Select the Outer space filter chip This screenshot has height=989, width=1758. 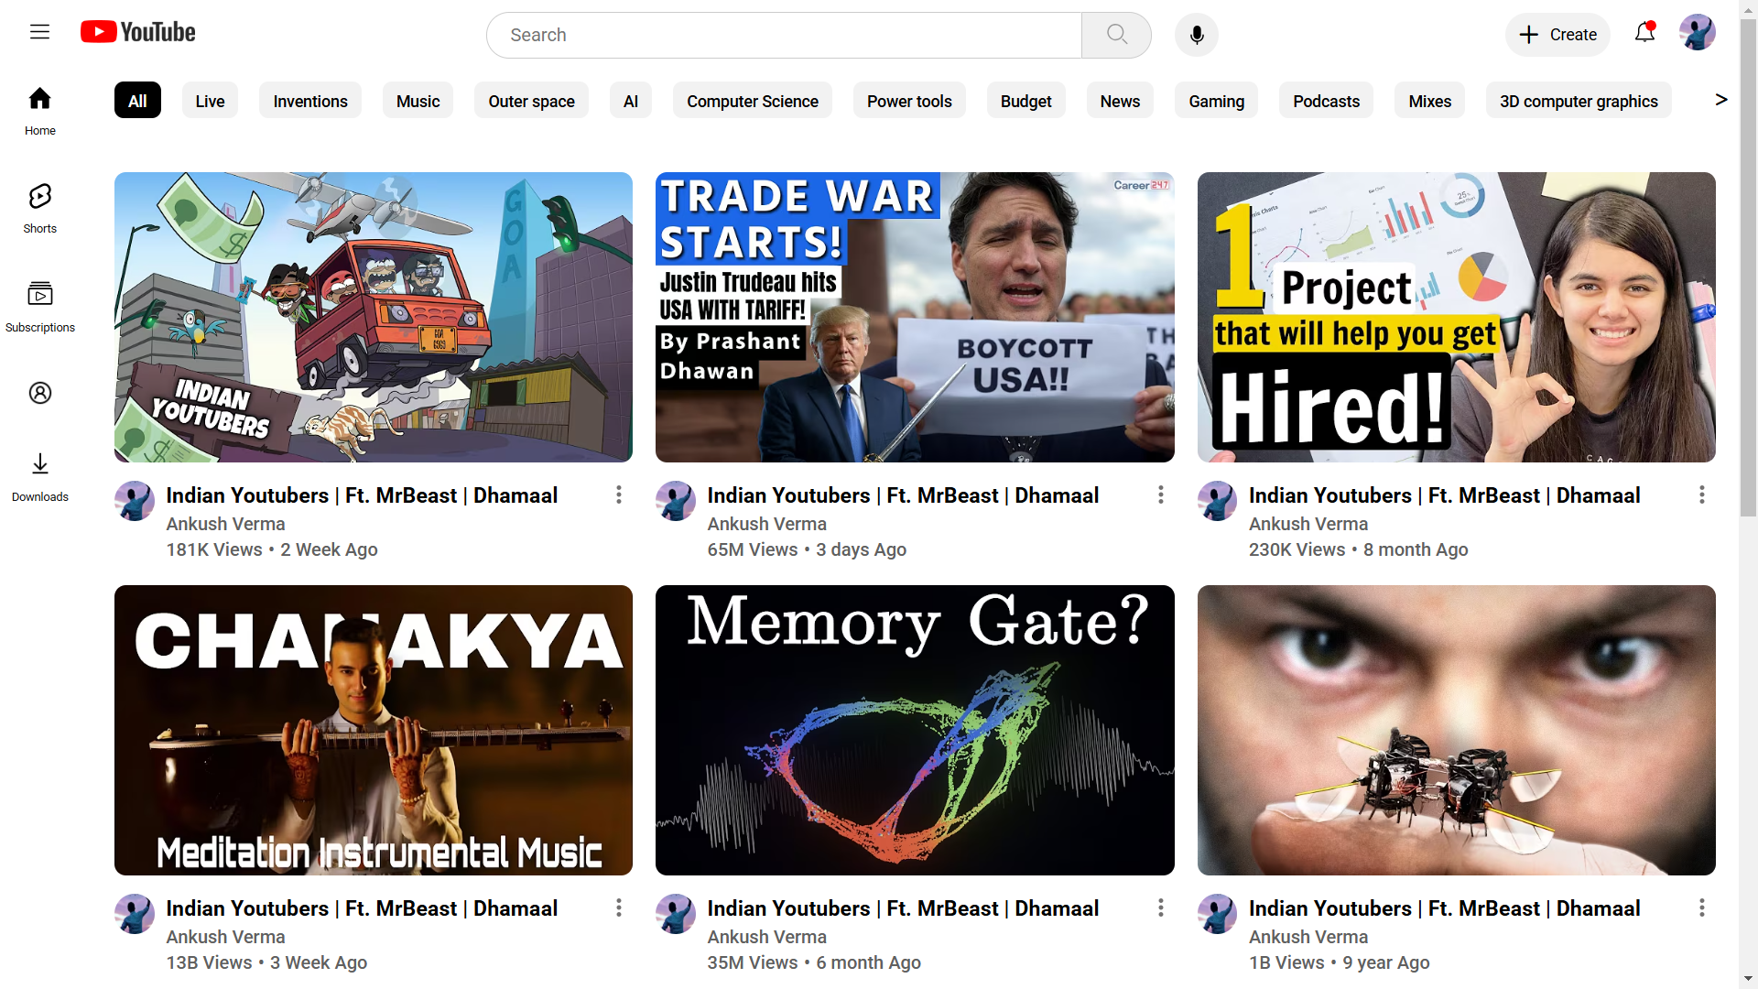531,101
